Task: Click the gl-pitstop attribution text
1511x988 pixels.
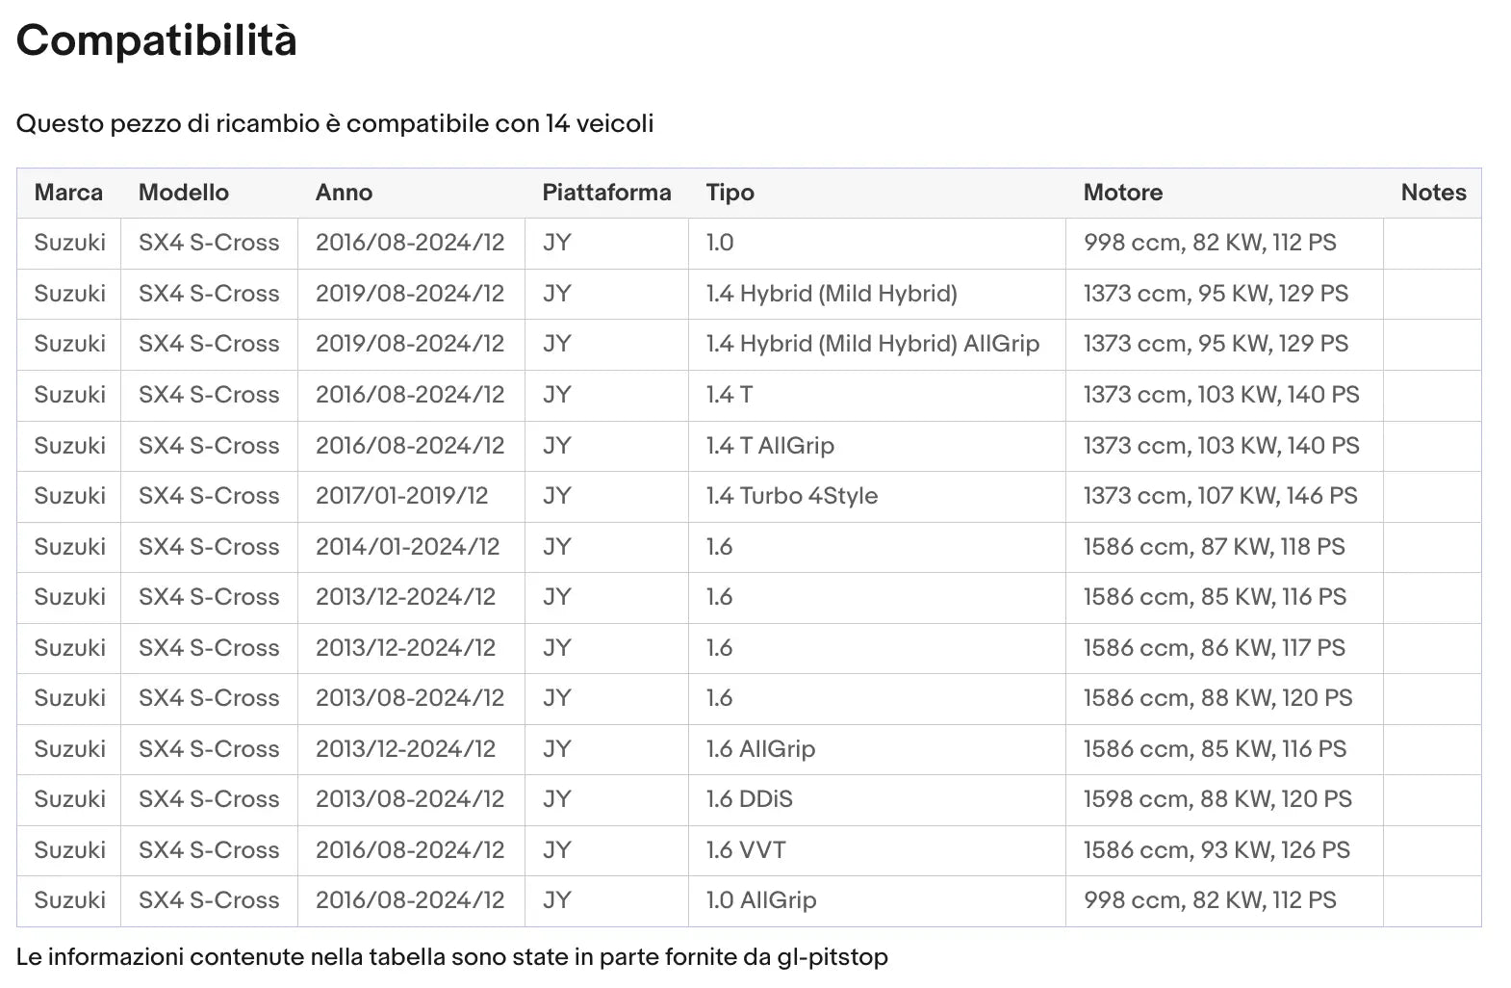Action: point(451,957)
